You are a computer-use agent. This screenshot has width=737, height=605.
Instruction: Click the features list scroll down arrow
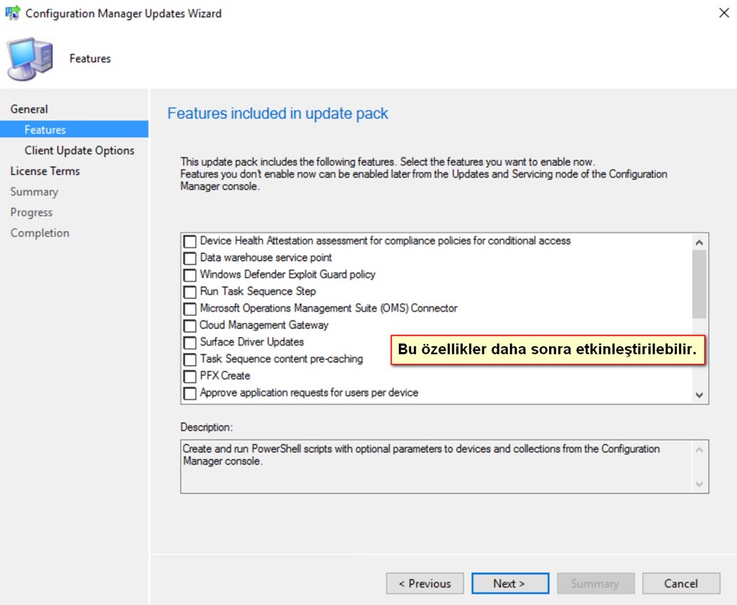tap(699, 395)
